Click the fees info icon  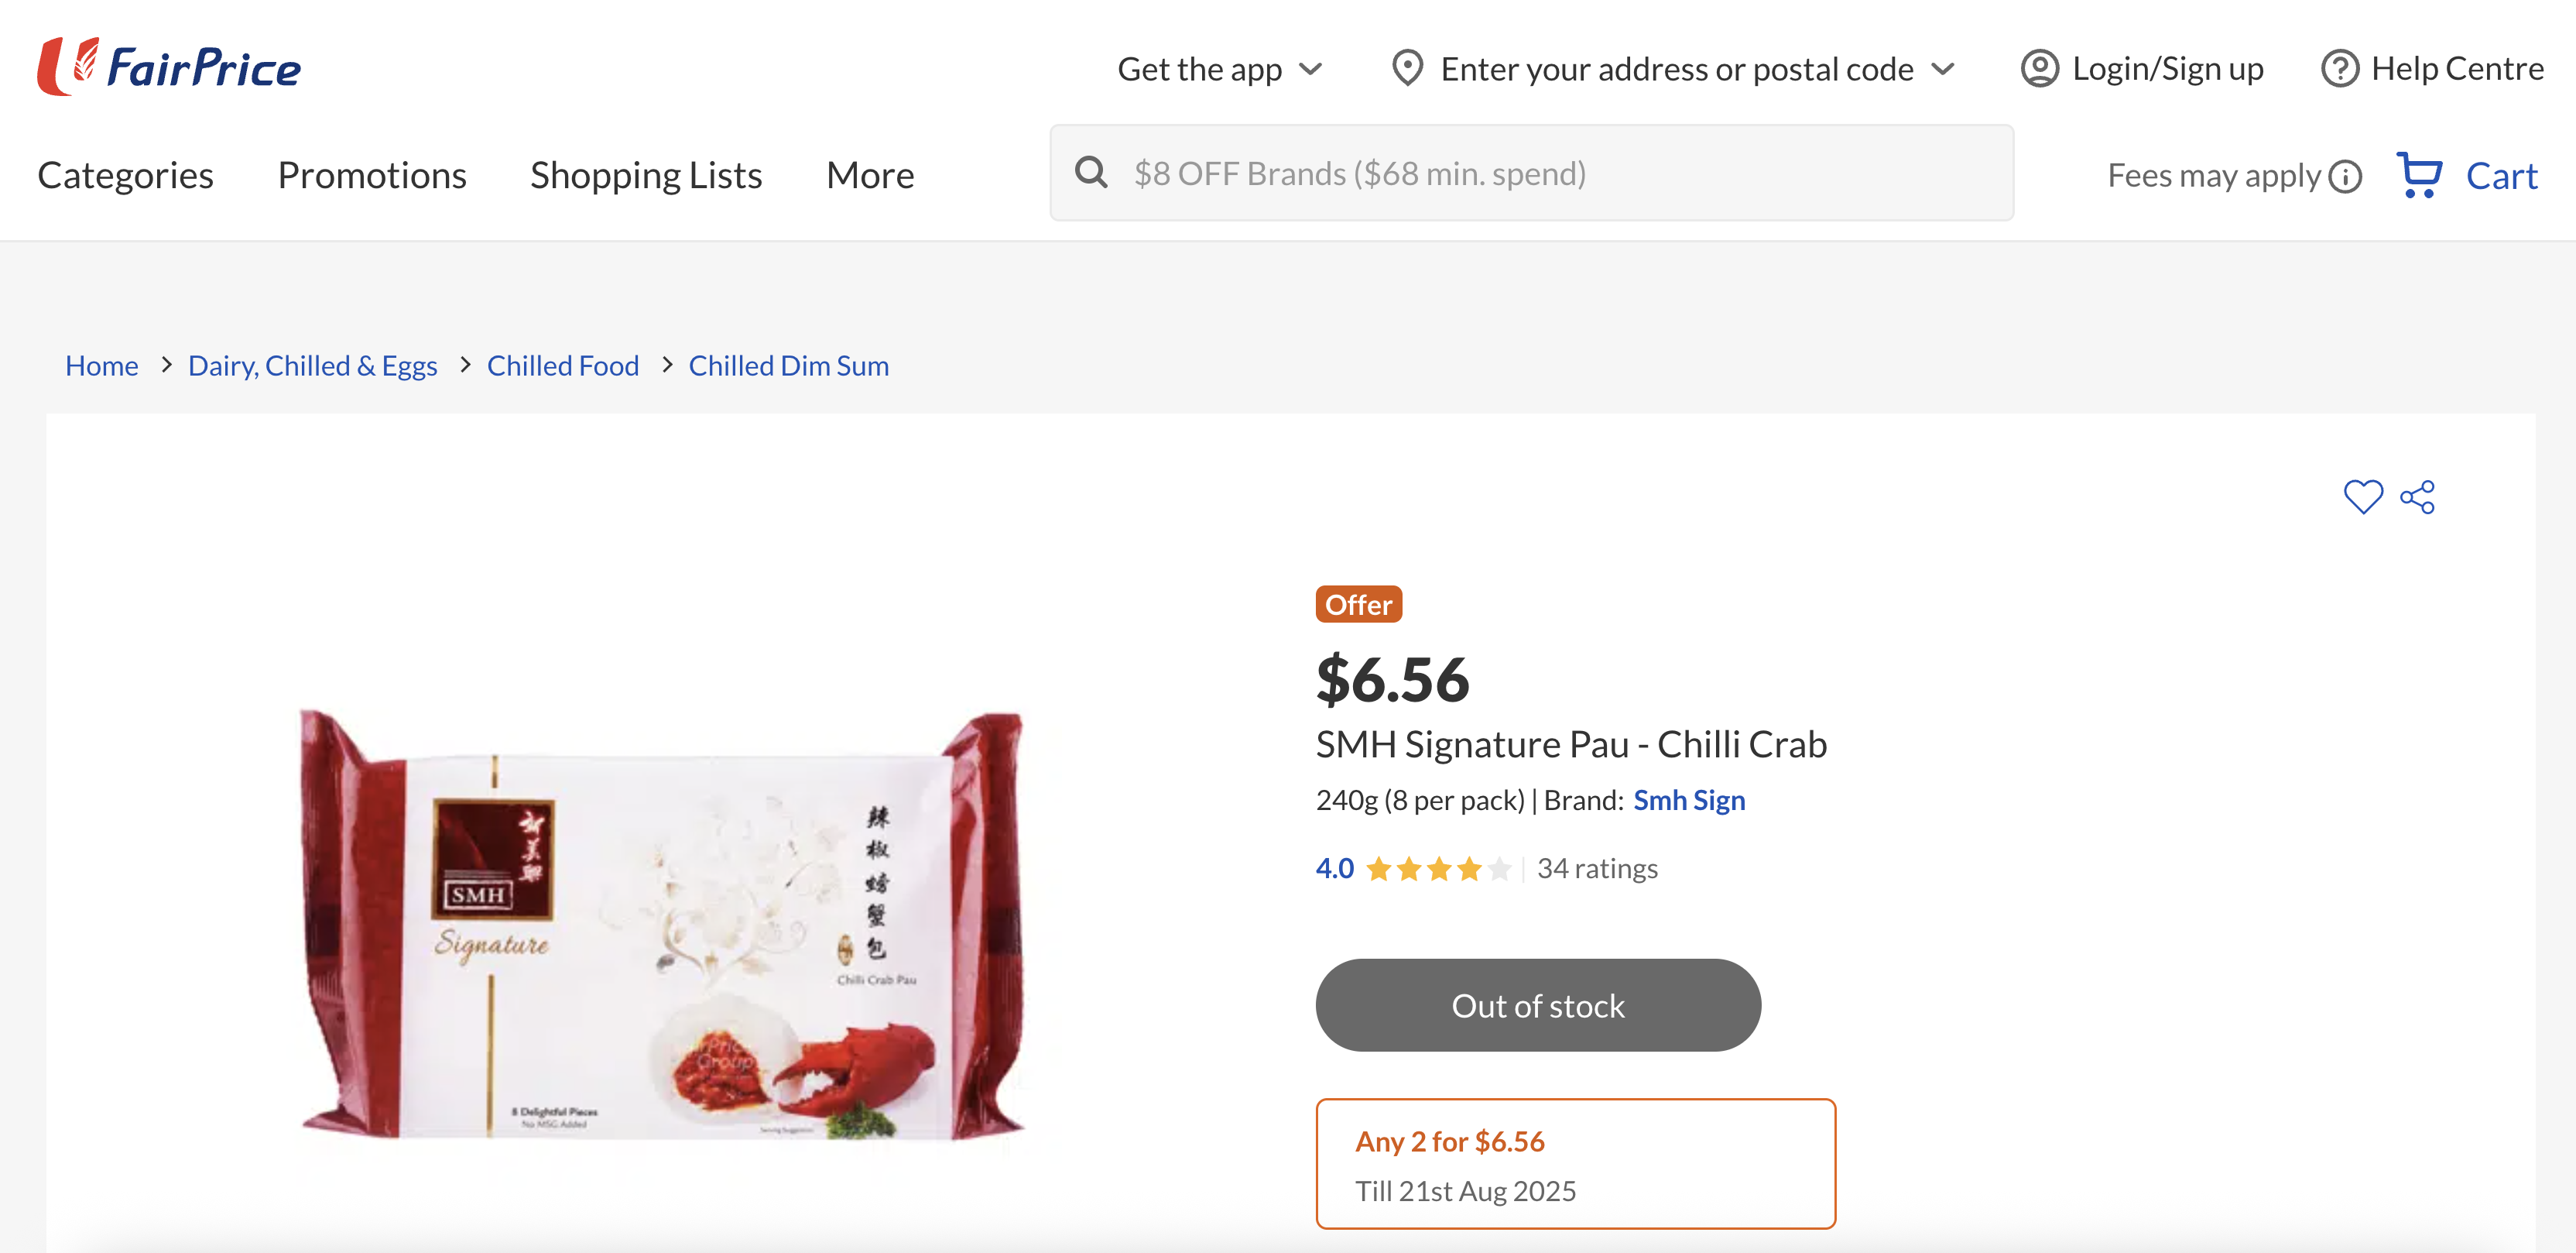coord(2345,176)
